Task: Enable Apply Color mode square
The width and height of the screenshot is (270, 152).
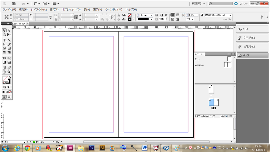Action: 3,92
